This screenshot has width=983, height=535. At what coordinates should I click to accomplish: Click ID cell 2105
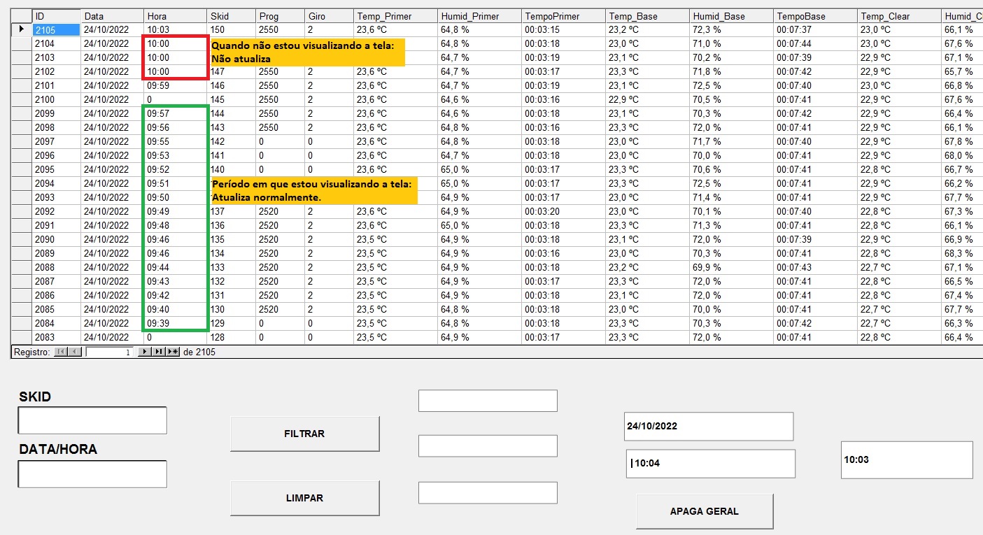56,29
